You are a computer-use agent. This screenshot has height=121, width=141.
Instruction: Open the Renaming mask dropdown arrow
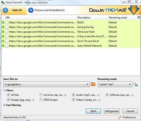pos(130,84)
